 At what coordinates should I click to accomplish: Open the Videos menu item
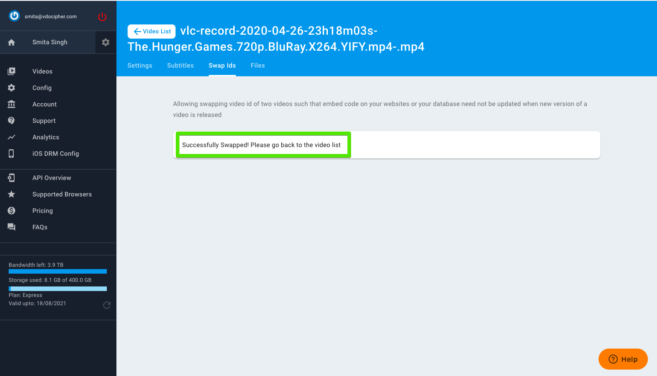42,71
